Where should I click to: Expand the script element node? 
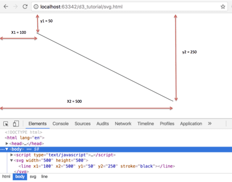[x=12, y=155]
